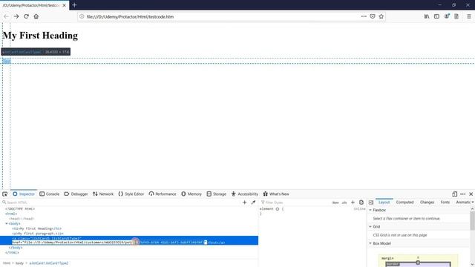
Task: Open the Style Editor tab
Action: click(x=131, y=194)
